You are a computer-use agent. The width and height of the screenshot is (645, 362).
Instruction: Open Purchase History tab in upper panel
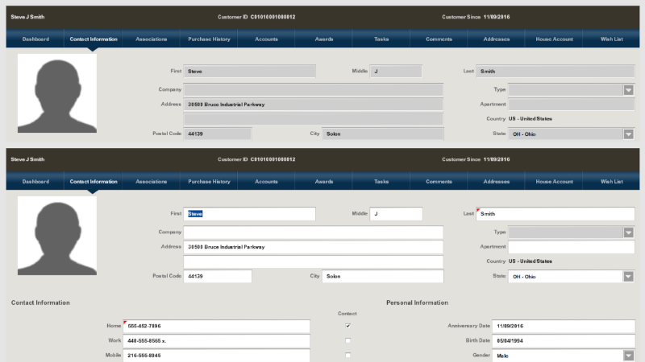click(x=209, y=39)
